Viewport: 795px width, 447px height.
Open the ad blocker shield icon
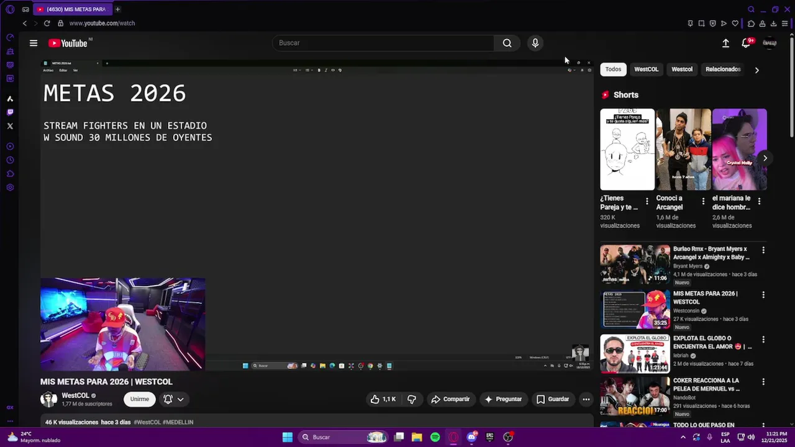[712, 24]
